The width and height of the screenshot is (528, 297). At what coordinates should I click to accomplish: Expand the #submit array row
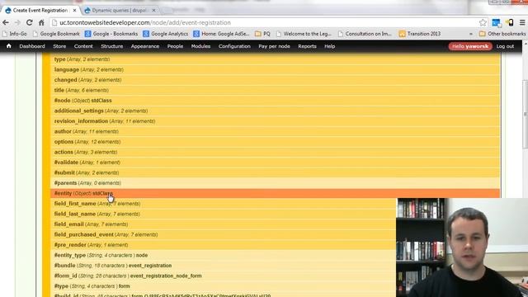pos(275,172)
